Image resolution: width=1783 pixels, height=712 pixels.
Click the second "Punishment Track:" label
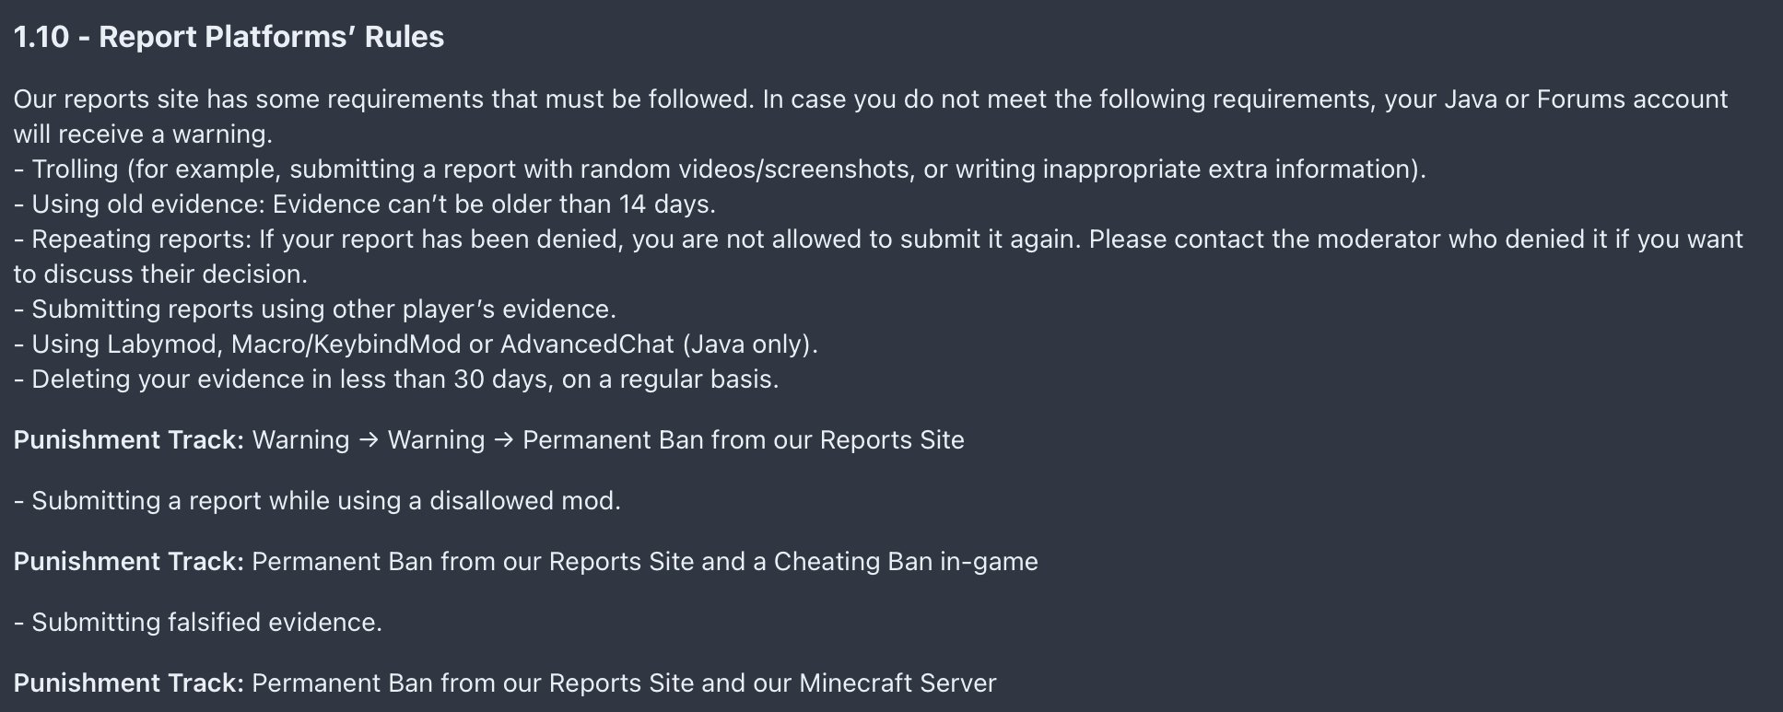pyautogui.click(x=128, y=562)
